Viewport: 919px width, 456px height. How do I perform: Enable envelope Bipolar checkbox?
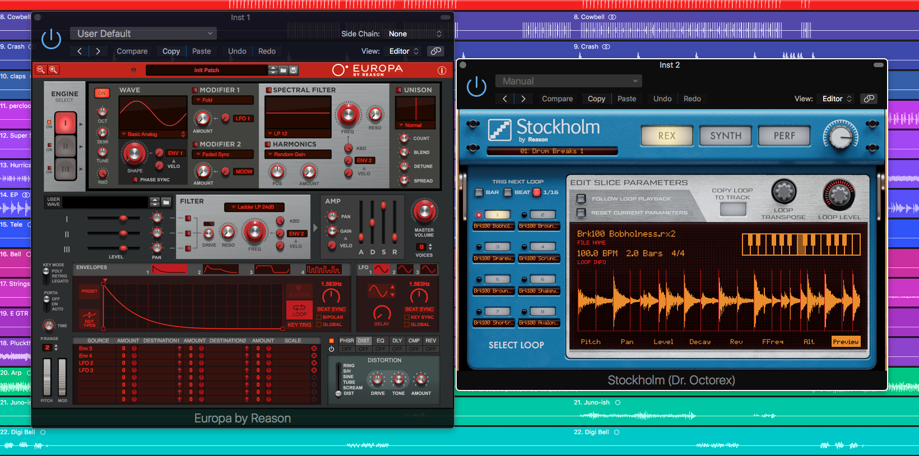point(319,317)
